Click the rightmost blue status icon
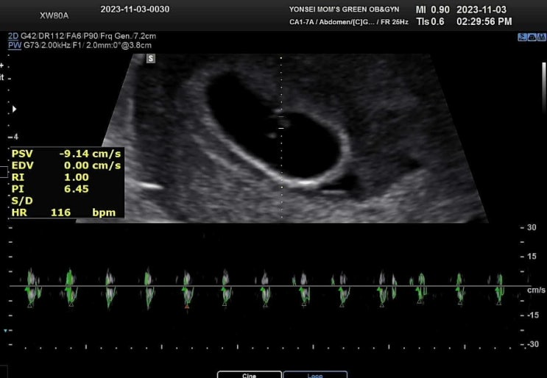 [541, 37]
